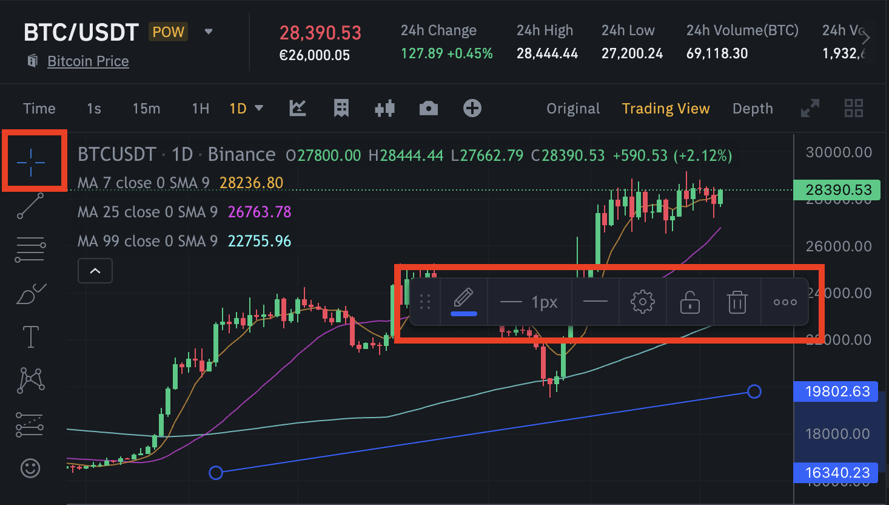The width and height of the screenshot is (889, 505).
Task: Click the 24h Change value 127.89 +0.45%
Action: tap(447, 53)
